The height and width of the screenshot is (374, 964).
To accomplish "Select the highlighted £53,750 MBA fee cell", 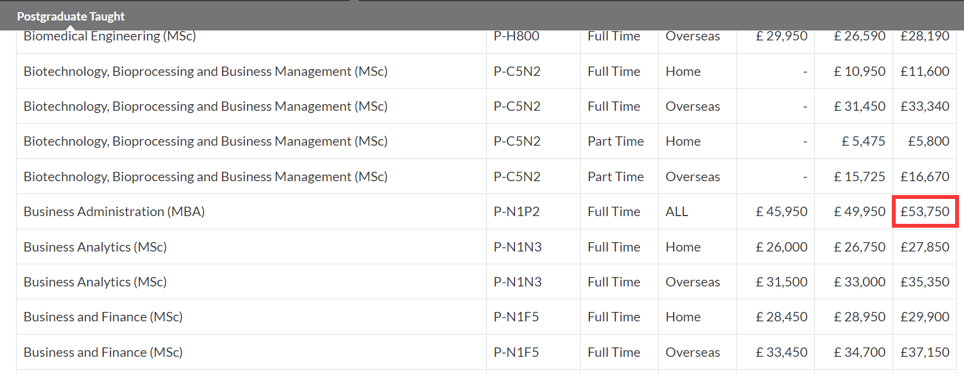I will tap(925, 212).
